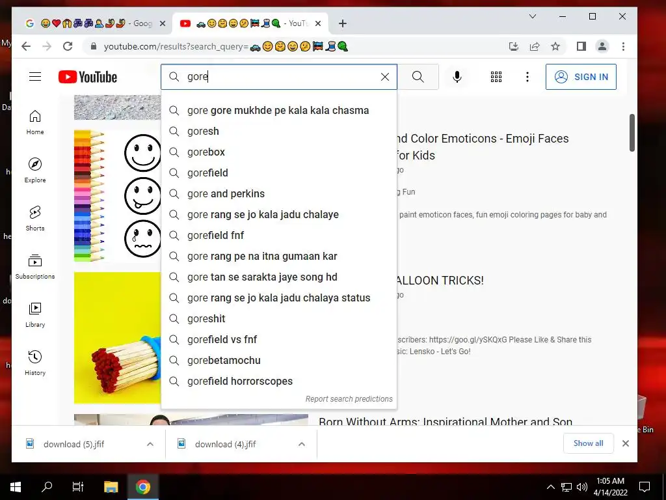The height and width of the screenshot is (500, 666).
Task: Close the downloads bar
Action: 625,443
